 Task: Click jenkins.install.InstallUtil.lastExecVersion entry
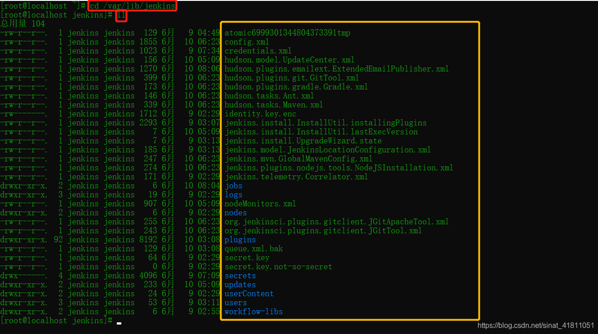[x=321, y=132]
